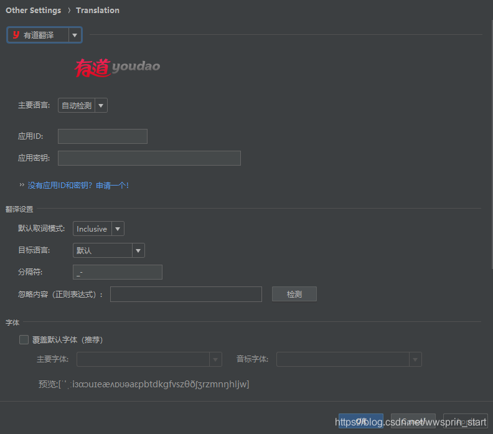Open the 没有应用ID和密钥? 申请一个! link

[78, 185]
